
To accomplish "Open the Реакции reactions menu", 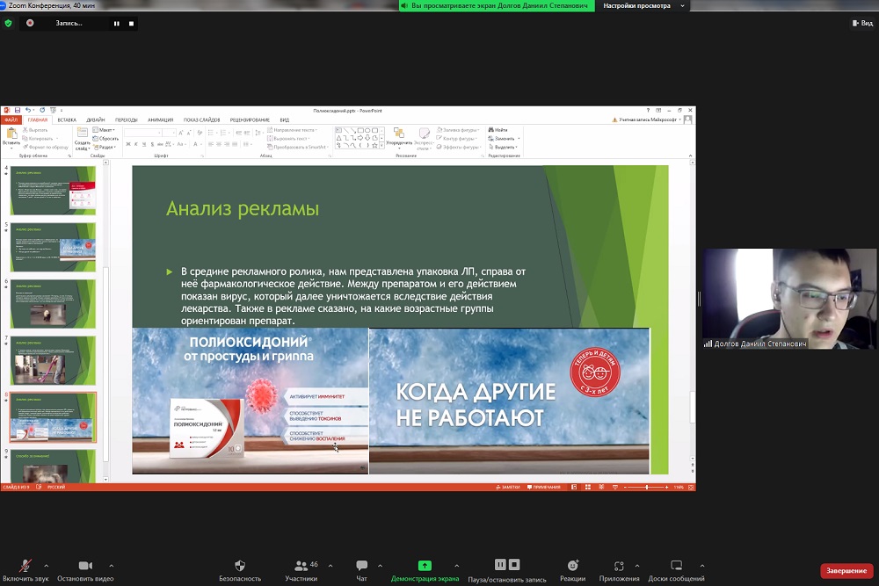I will tap(572, 566).
